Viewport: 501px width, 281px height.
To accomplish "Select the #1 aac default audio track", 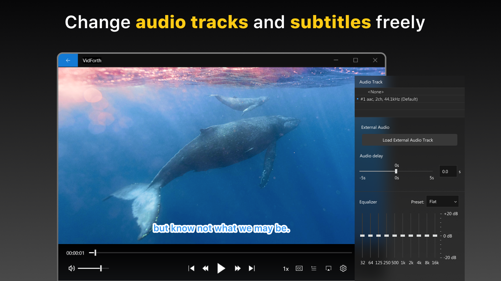I will pyautogui.click(x=389, y=99).
